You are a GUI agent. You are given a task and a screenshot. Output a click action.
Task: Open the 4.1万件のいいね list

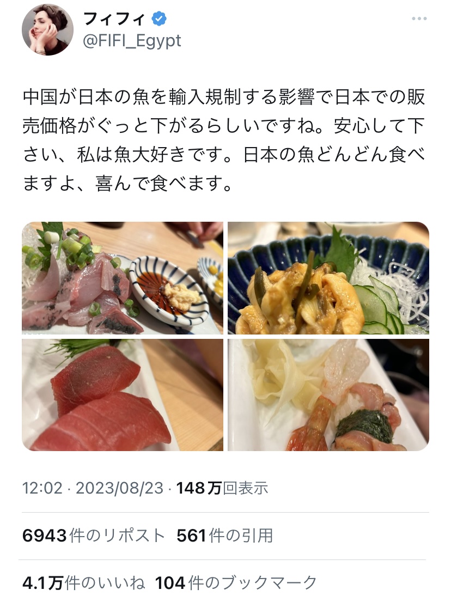(83, 583)
